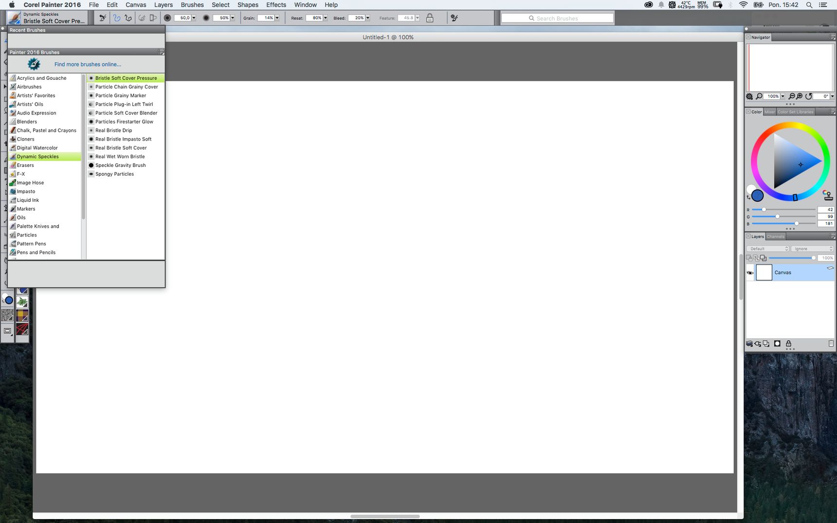Open the layer commands icon
The height and width of the screenshot is (523, 837).
pos(749,343)
